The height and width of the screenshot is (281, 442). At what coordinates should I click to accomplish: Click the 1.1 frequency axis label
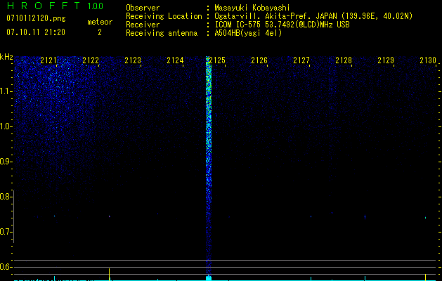[x=6, y=91]
